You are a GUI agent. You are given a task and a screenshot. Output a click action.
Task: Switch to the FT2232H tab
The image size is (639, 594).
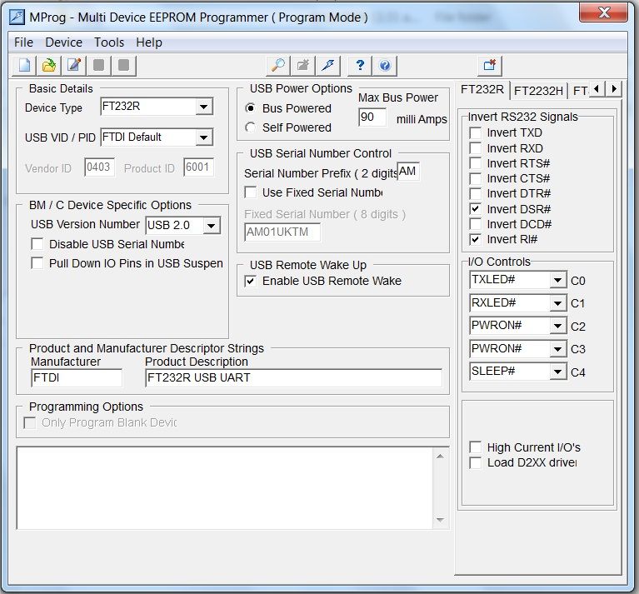pyautogui.click(x=537, y=90)
